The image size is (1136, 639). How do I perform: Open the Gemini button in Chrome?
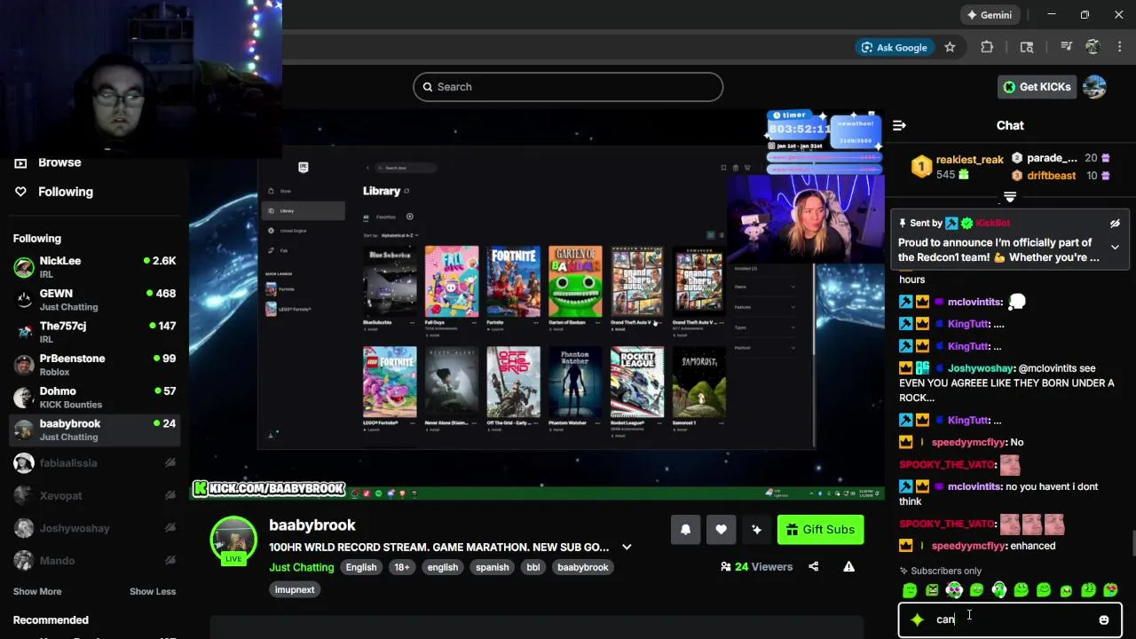click(x=990, y=15)
